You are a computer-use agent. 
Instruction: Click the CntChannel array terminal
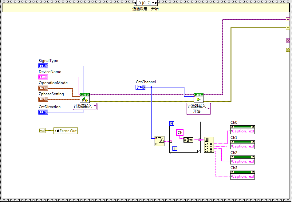coord(140,87)
